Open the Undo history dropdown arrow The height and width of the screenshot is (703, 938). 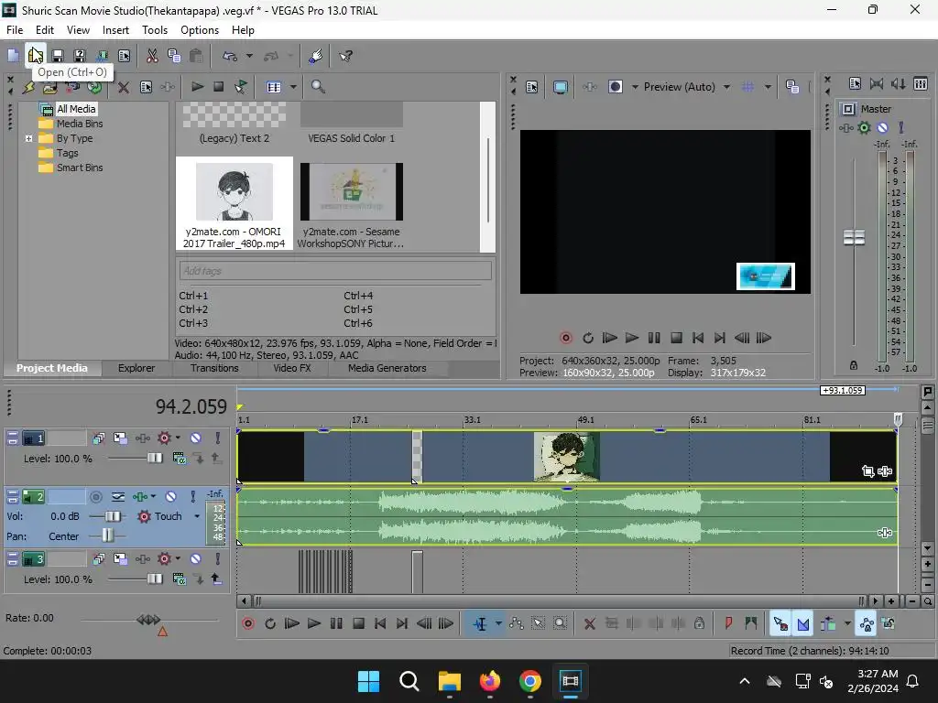[x=249, y=56]
